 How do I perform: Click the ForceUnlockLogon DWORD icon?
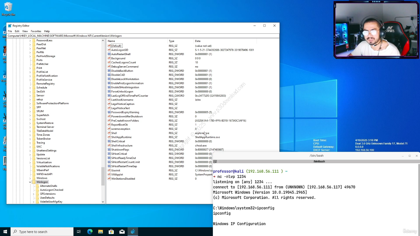[109, 91]
